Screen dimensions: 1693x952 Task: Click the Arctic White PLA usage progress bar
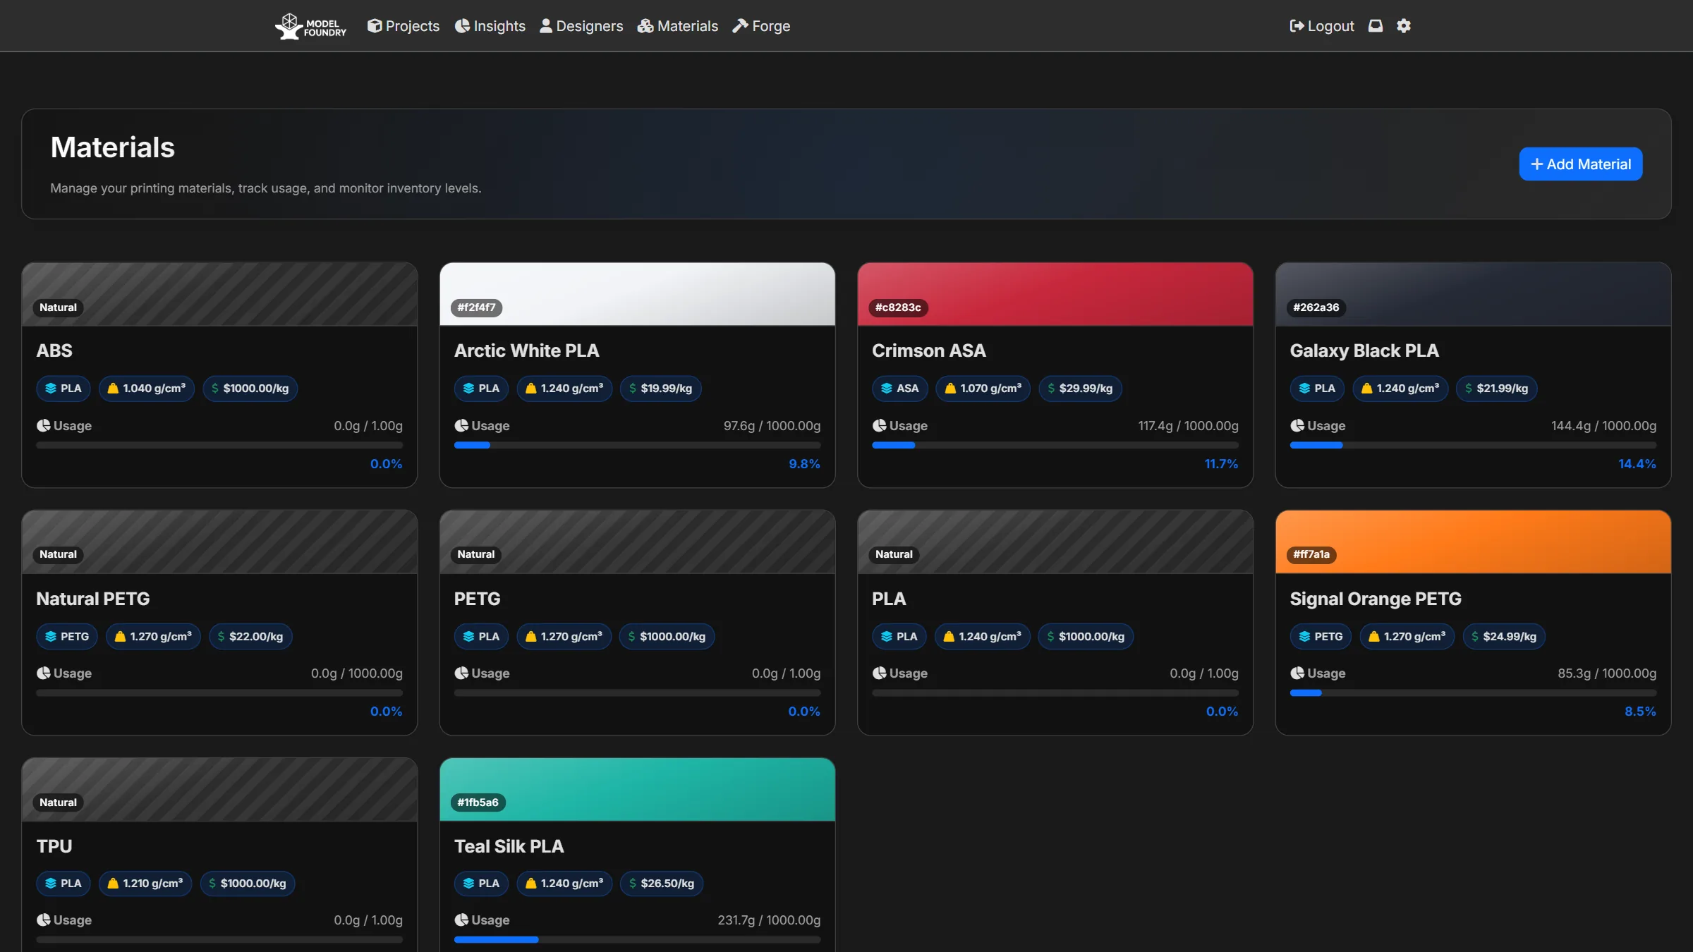coord(637,446)
